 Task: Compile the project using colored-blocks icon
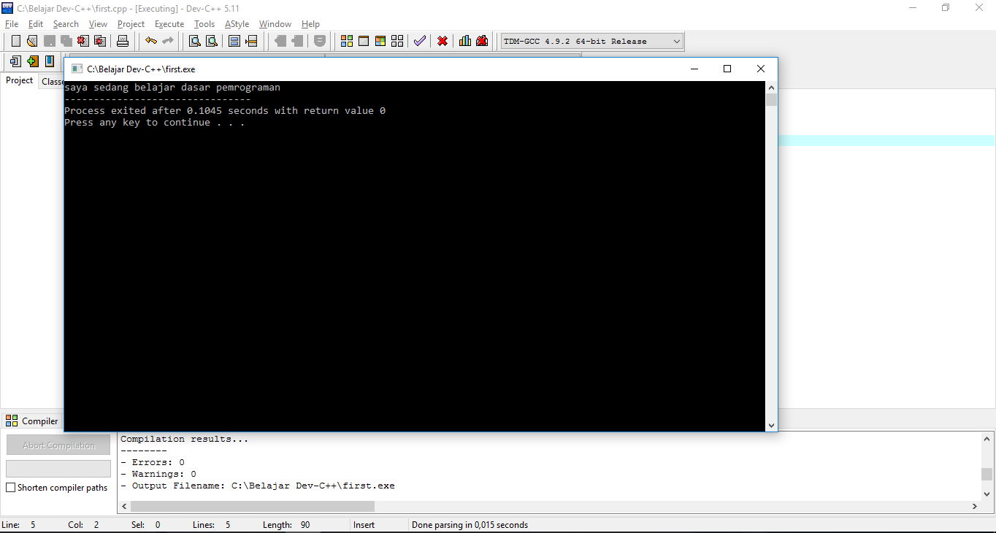346,41
